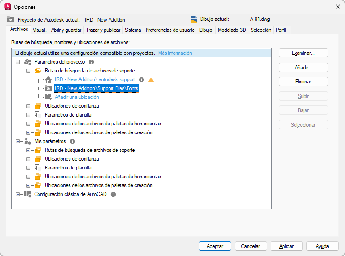The image size is (345, 256).
Task: Click the Aplicar button
Action: [287, 246]
